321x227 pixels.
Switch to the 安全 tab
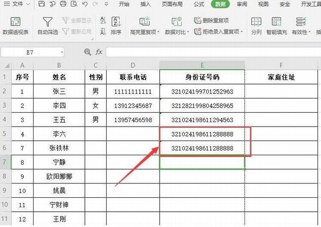tap(285, 4)
